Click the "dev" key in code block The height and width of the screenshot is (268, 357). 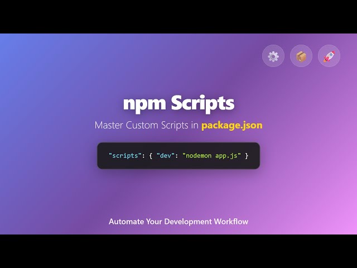(166, 156)
